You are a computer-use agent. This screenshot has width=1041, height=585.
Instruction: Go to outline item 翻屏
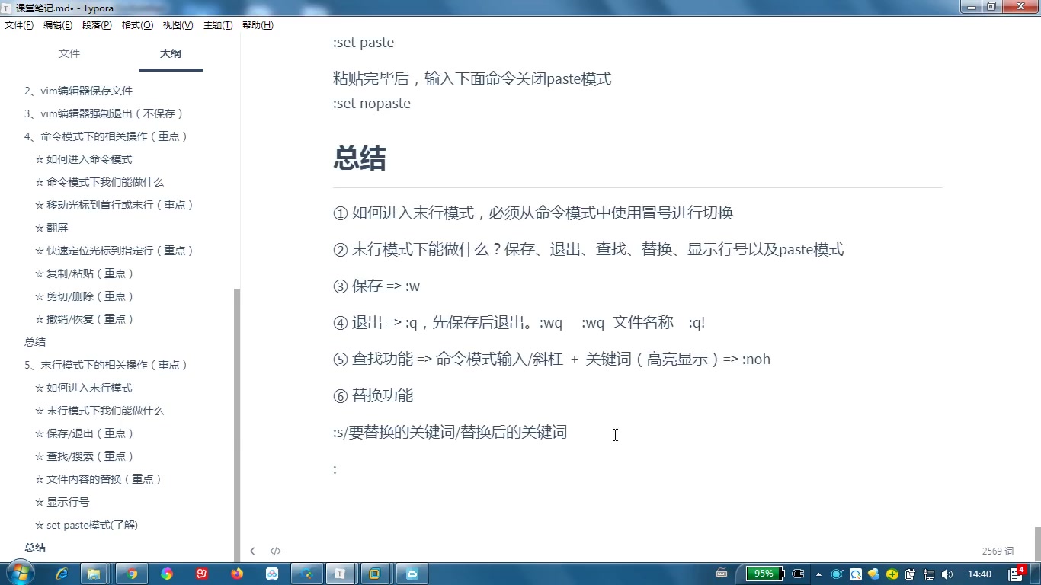coord(52,228)
